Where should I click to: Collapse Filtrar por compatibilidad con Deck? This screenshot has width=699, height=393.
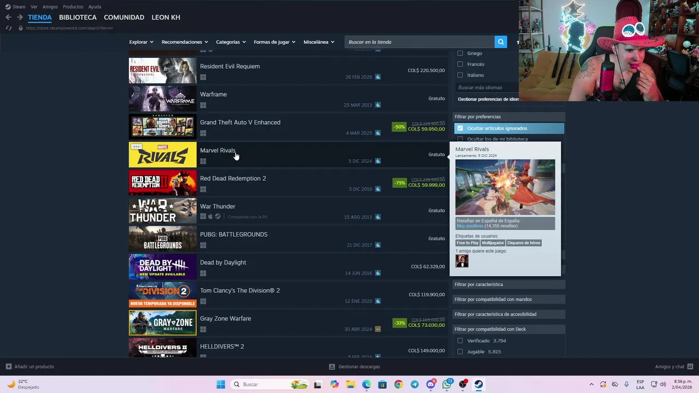[508, 329]
